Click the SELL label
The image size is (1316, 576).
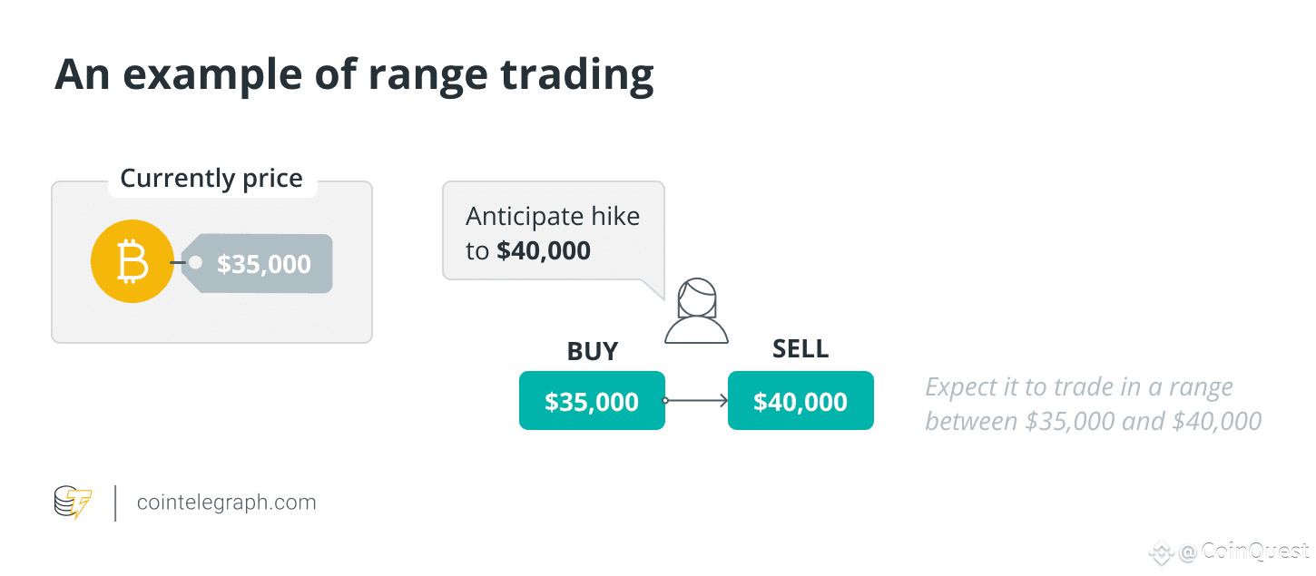pos(800,349)
